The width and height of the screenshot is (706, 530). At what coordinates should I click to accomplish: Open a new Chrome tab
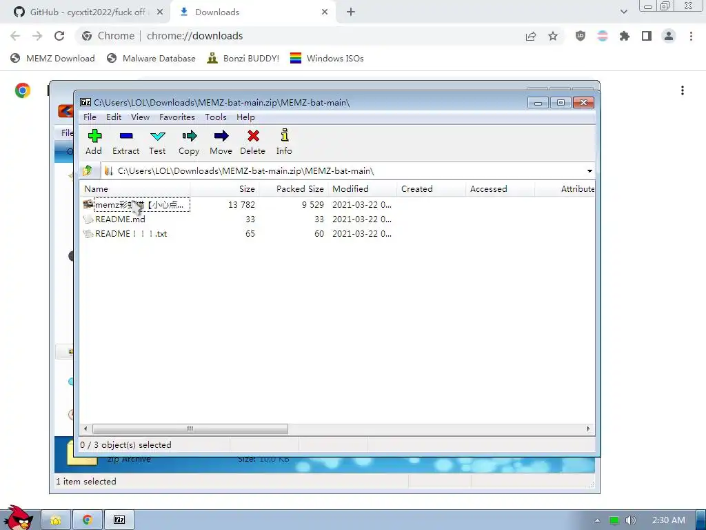351,12
